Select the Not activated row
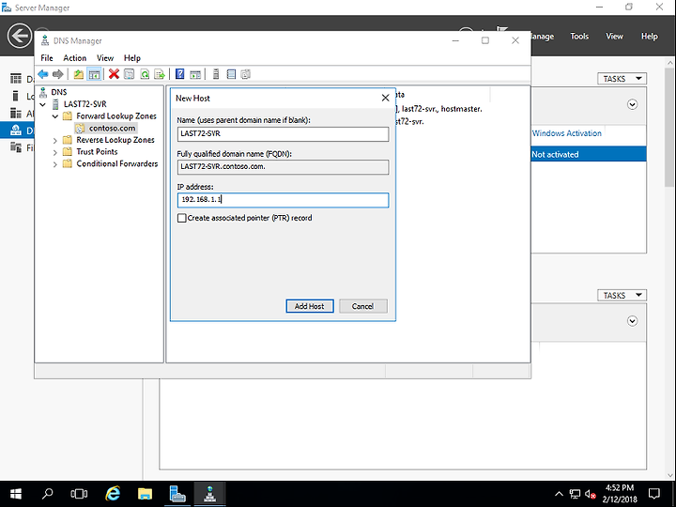This screenshot has width=676, height=507. coord(589,154)
